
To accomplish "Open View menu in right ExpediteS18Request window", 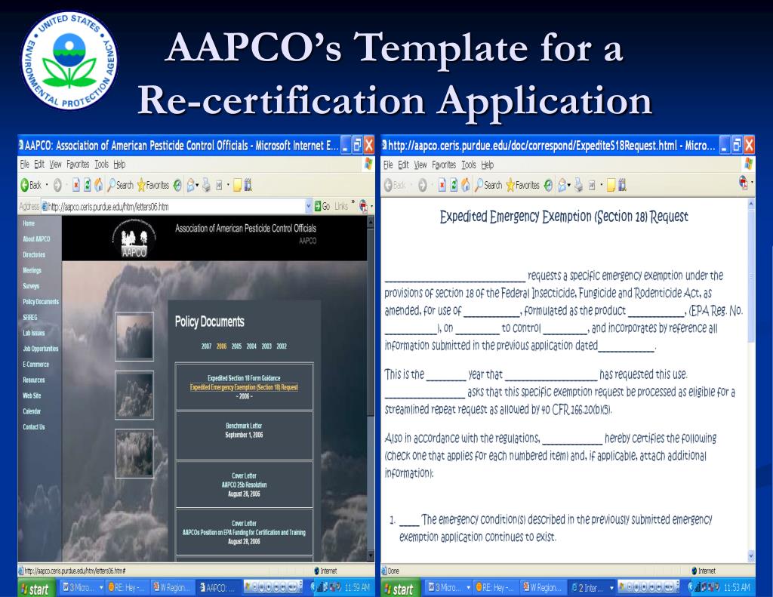I will 420,165.
